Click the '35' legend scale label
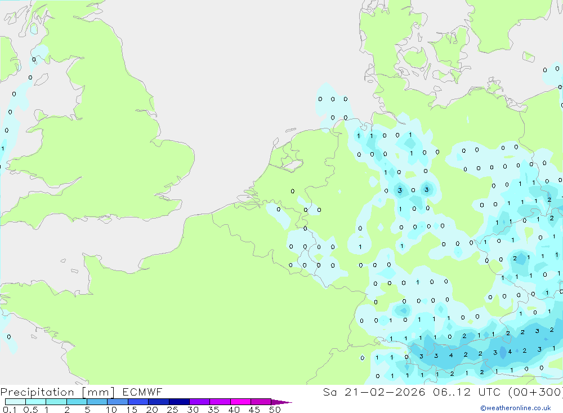563x413 pixels. coord(213,410)
